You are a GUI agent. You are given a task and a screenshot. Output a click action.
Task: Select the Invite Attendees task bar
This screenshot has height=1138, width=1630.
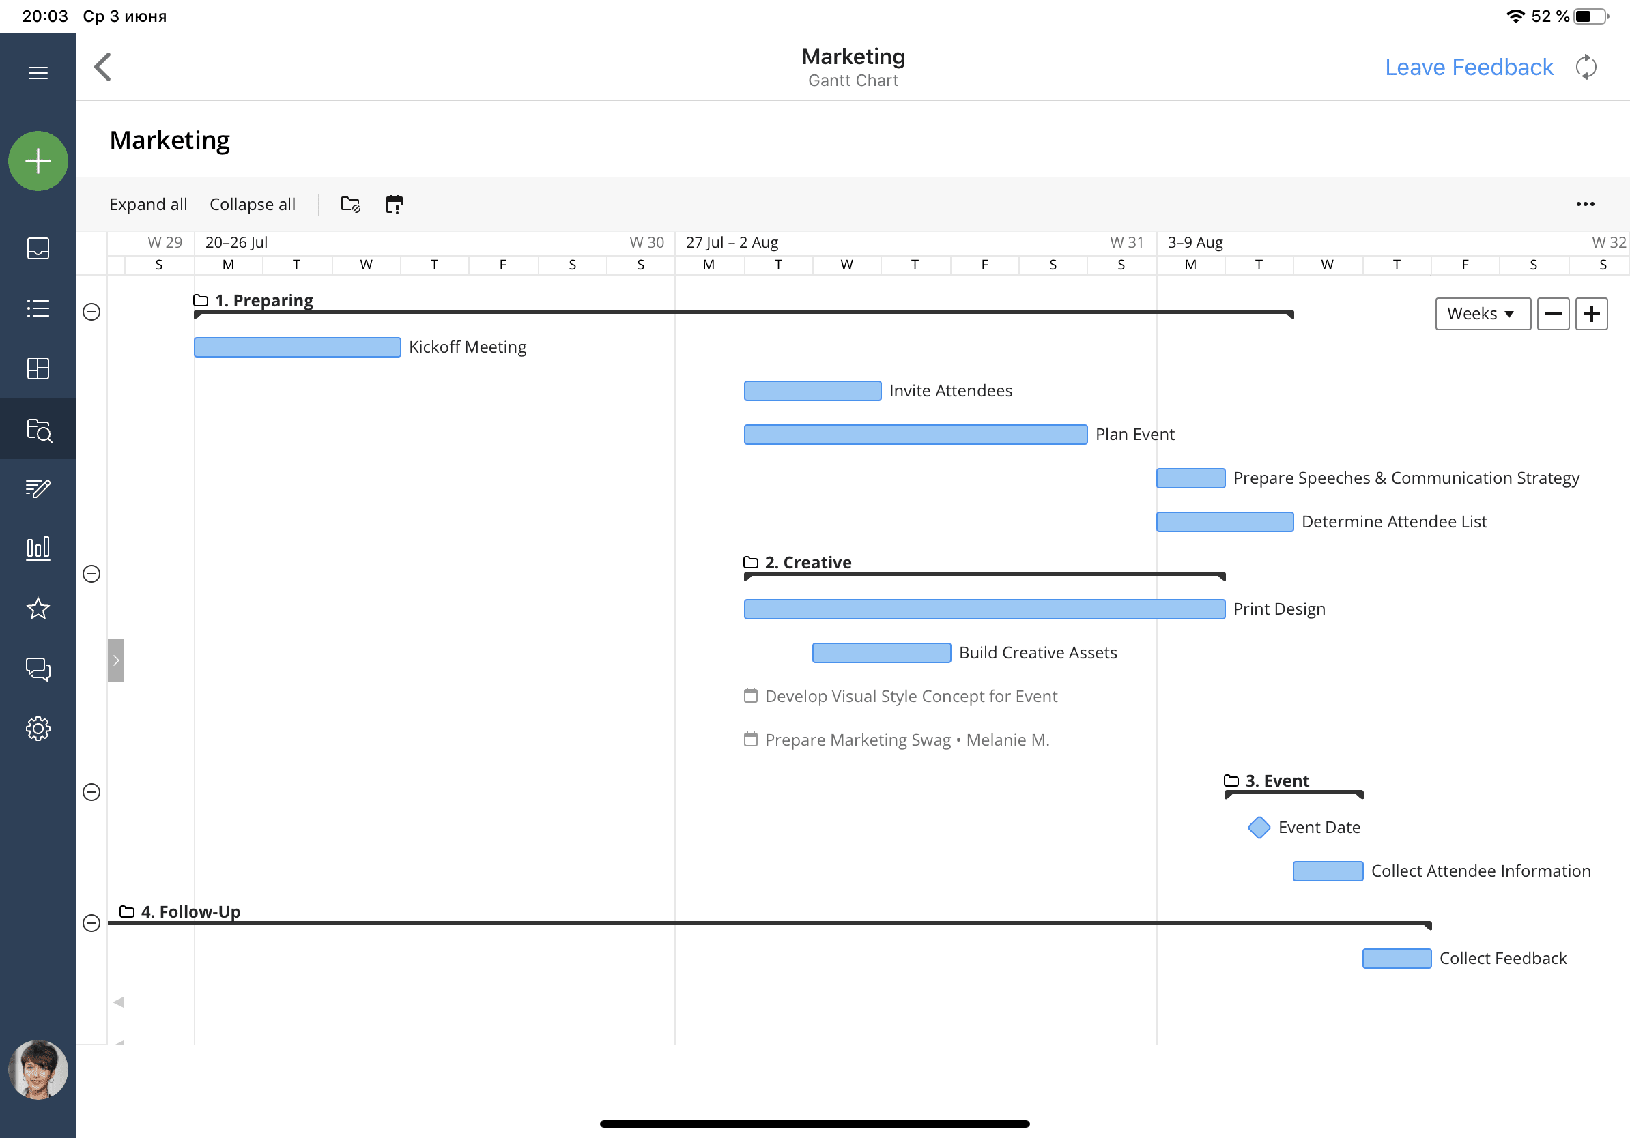pyautogui.click(x=813, y=391)
